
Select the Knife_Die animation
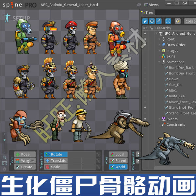click(177, 96)
